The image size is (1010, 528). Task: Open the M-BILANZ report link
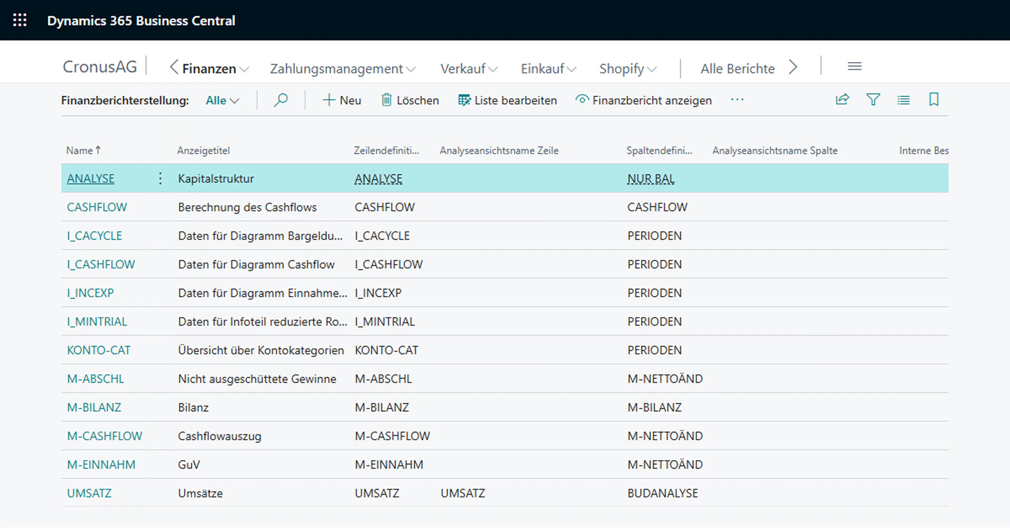click(94, 408)
